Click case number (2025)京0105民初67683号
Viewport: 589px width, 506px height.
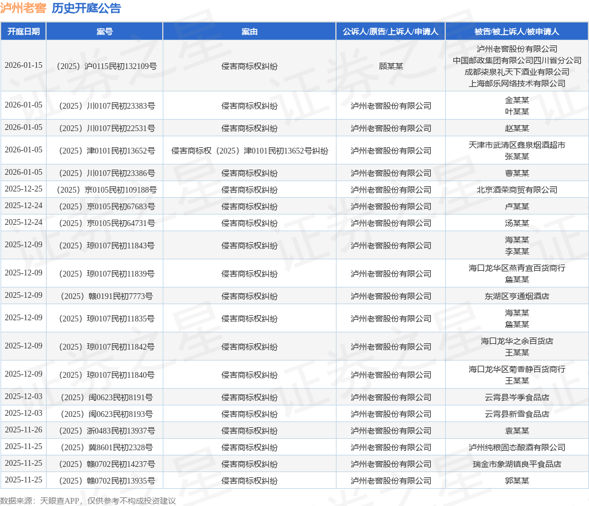click(106, 206)
